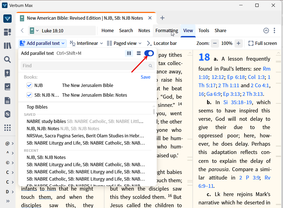Viewport: 283px width, 208px height.
Task: Open the Si 35:18–19 reference link
Action: click(x=238, y=102)
